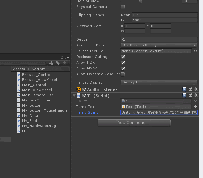Select My_Find script file icon
Image resolution: width=203 pixels, height=178 pixels.
pyautogui.click(x=19, y=121)
